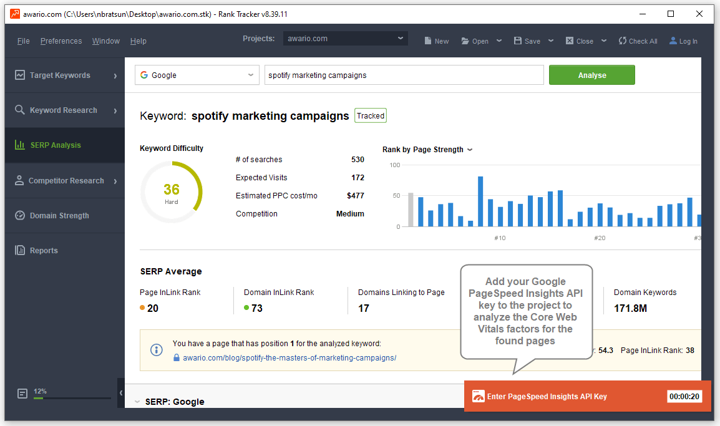The image size is (720, 426).
Task: Click the keyword search input field
Action: click(404, 75)
